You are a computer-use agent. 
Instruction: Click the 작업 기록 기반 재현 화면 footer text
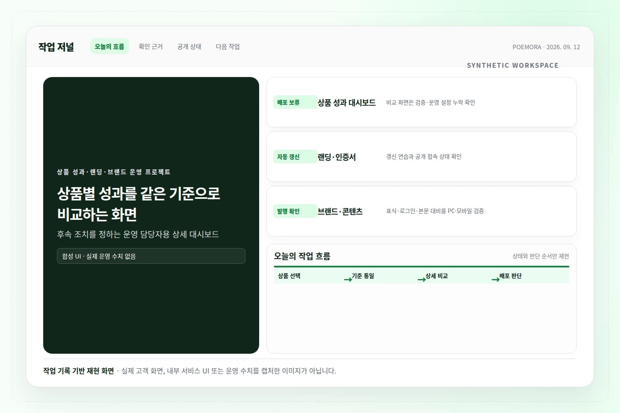tap(79, 371)
